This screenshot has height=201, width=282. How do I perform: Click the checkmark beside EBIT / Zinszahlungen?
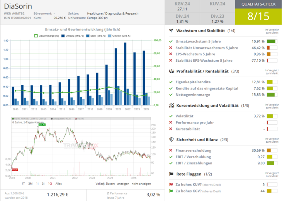[171, 163]
